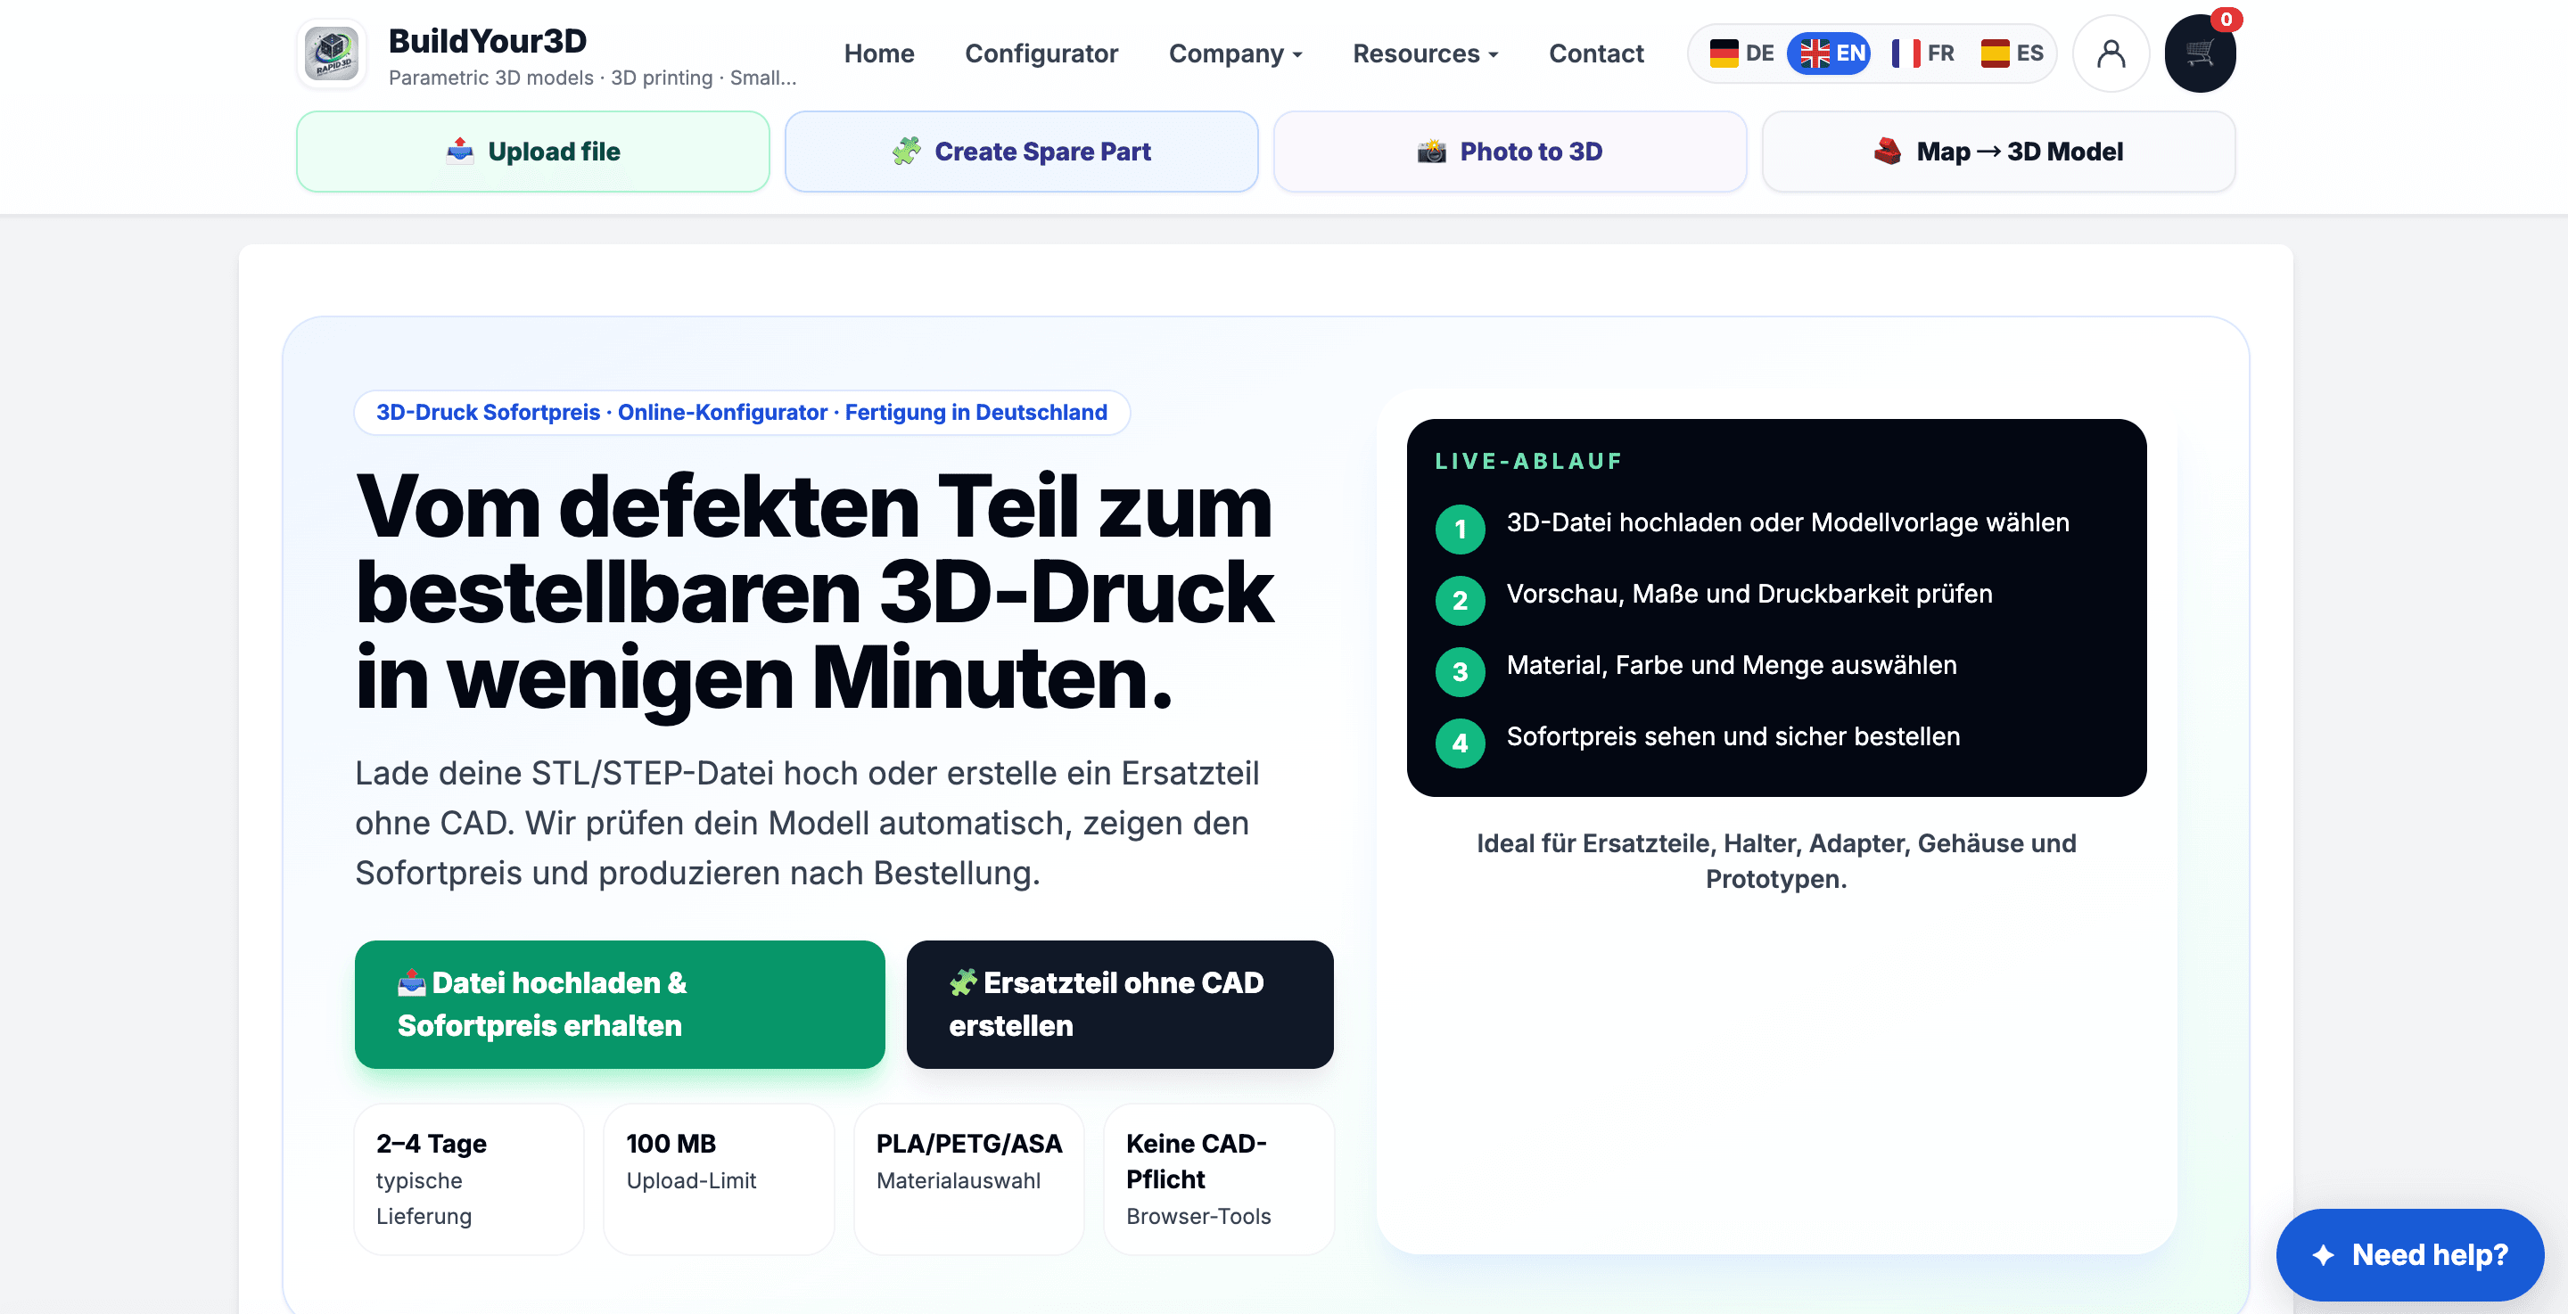2568x1314 pixels.
Task: Click the Keine CAD-Pflicht card
Action: coord(1218,1178)
